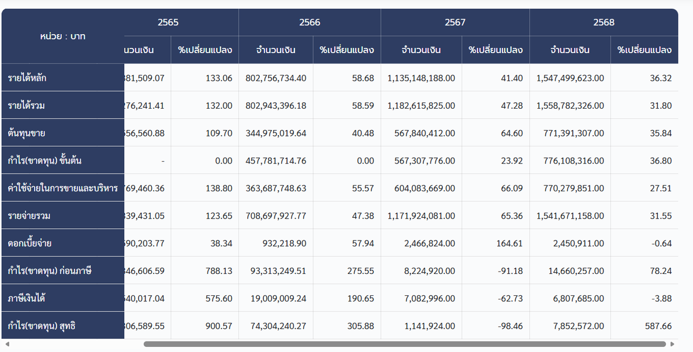Viewport: 693px width, 352px height.
Task: Select the ต้นทุนขาย row label
Action: pos(63,133)
